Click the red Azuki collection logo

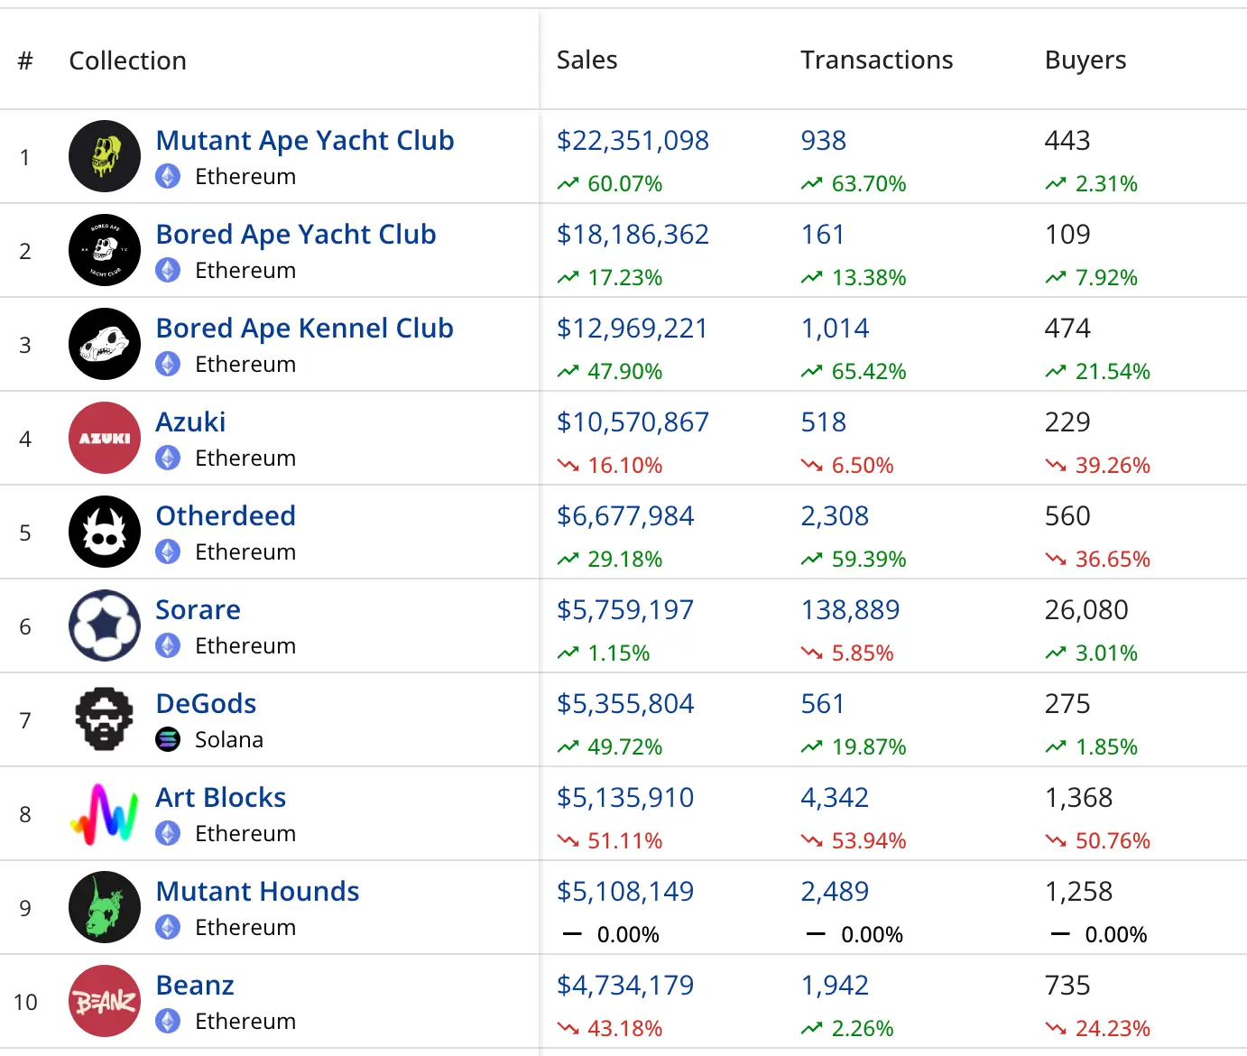(105, 438)
